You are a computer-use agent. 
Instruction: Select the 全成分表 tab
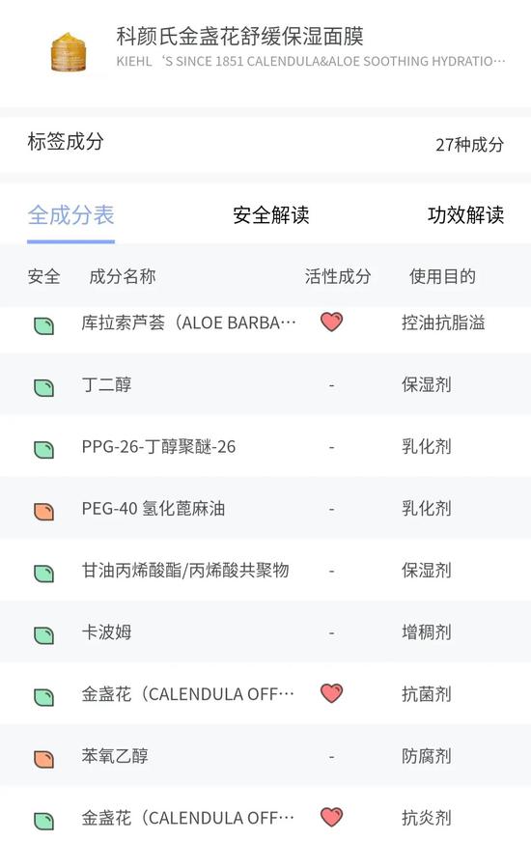[70, 215]
